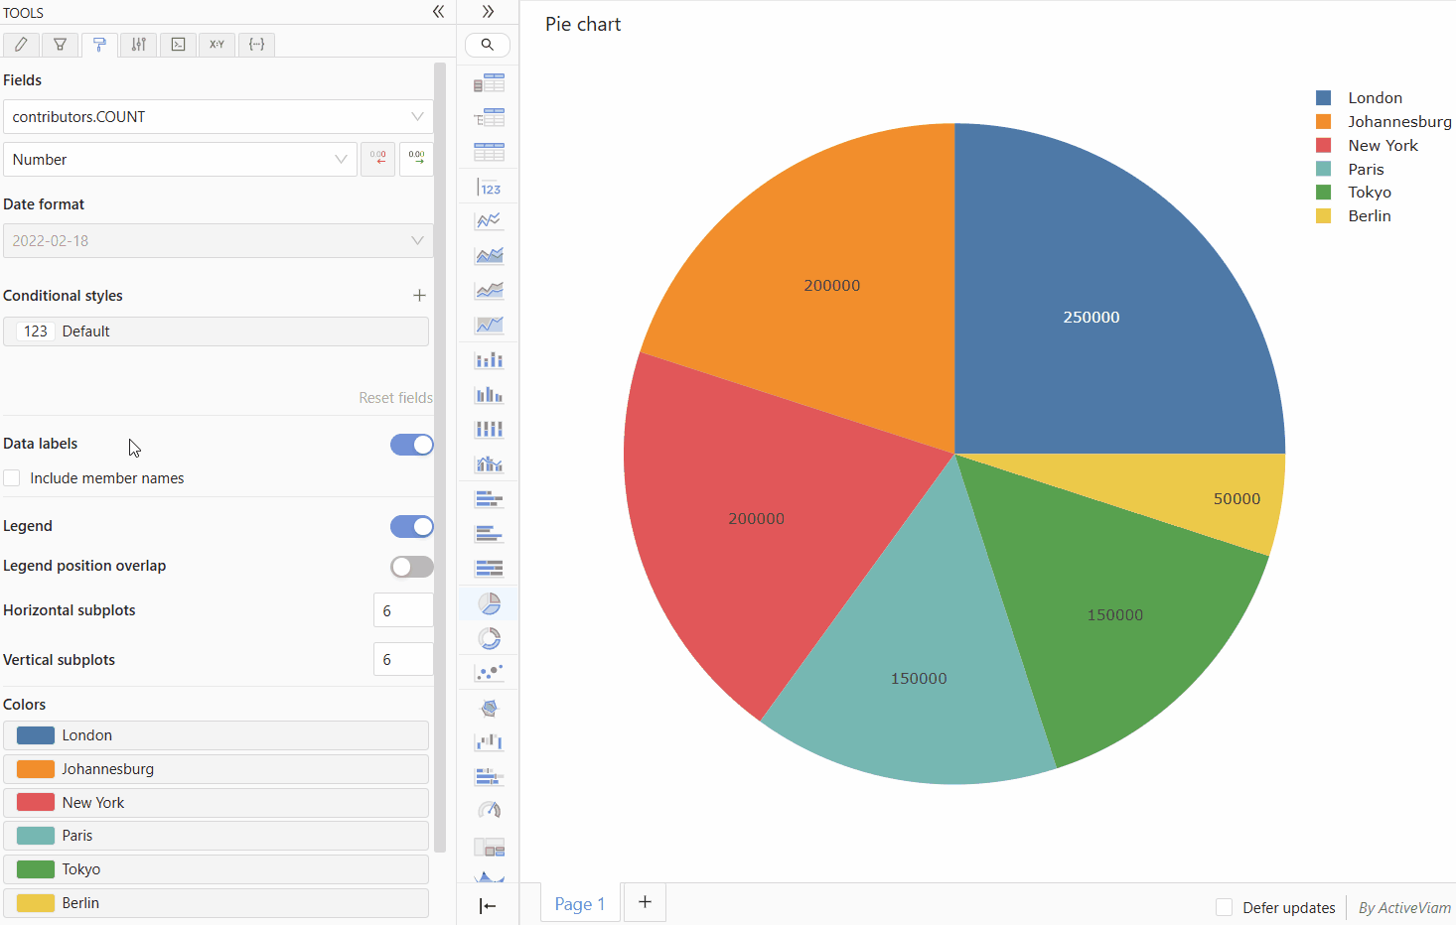Screen dimensions: 1456x925
Task: Select the radar chart type
Action: point(488,708)
